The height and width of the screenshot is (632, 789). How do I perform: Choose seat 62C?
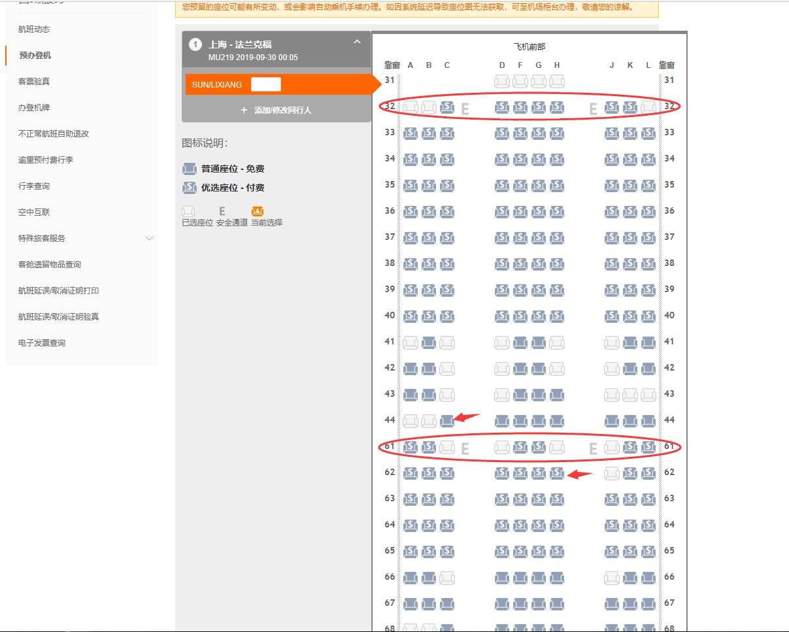447,473
